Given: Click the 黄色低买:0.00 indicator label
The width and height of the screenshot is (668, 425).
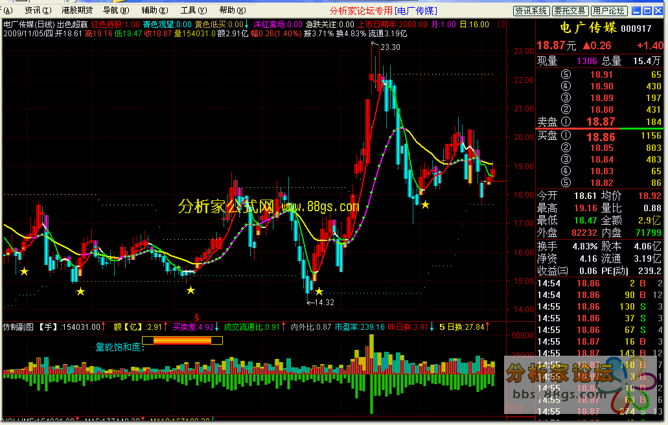Looking at the screenshot, I should pos(219,25).
